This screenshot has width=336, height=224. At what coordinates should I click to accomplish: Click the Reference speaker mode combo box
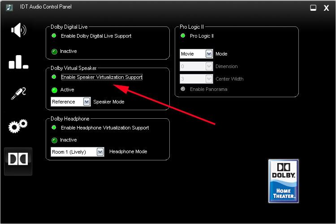[71, 102]
